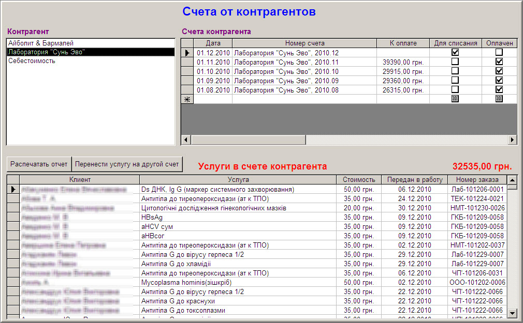Toggle 'Для списания' checkbox for invoice 2010.12
This screenshot has height=323, width=523.
(455, 52)
